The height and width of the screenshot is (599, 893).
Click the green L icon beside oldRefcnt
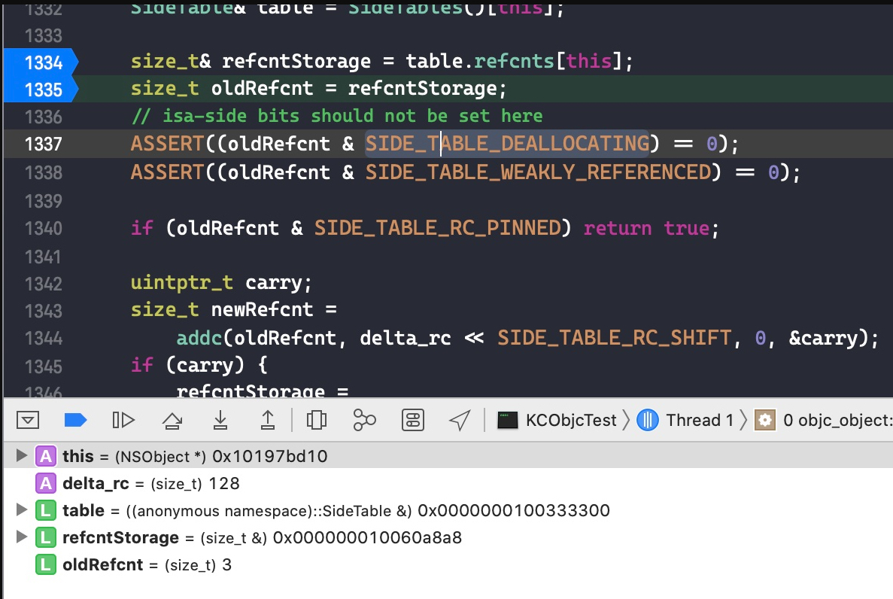pyautogui.click(x=46, y=565)
